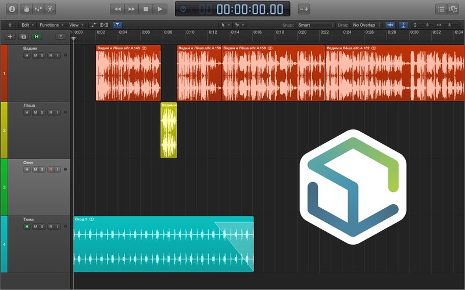The width and height of the screenshot is (465, 290).
Task: Select the Лёша track name
Action: point(29,106)
